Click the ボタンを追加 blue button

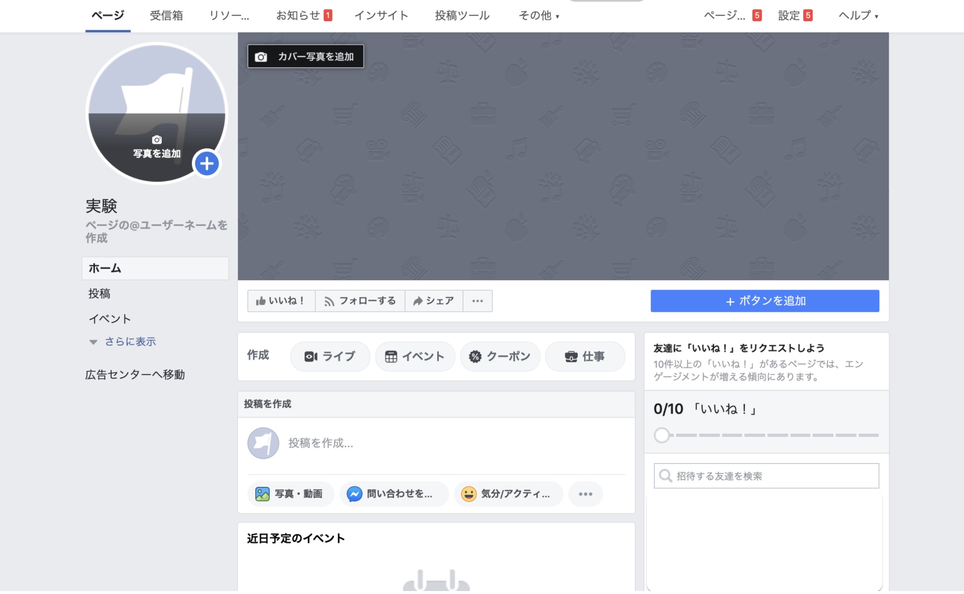tap(765, 301)
